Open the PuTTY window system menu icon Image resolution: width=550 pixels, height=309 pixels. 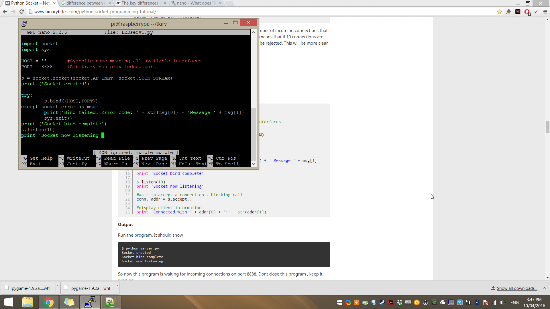24,23
